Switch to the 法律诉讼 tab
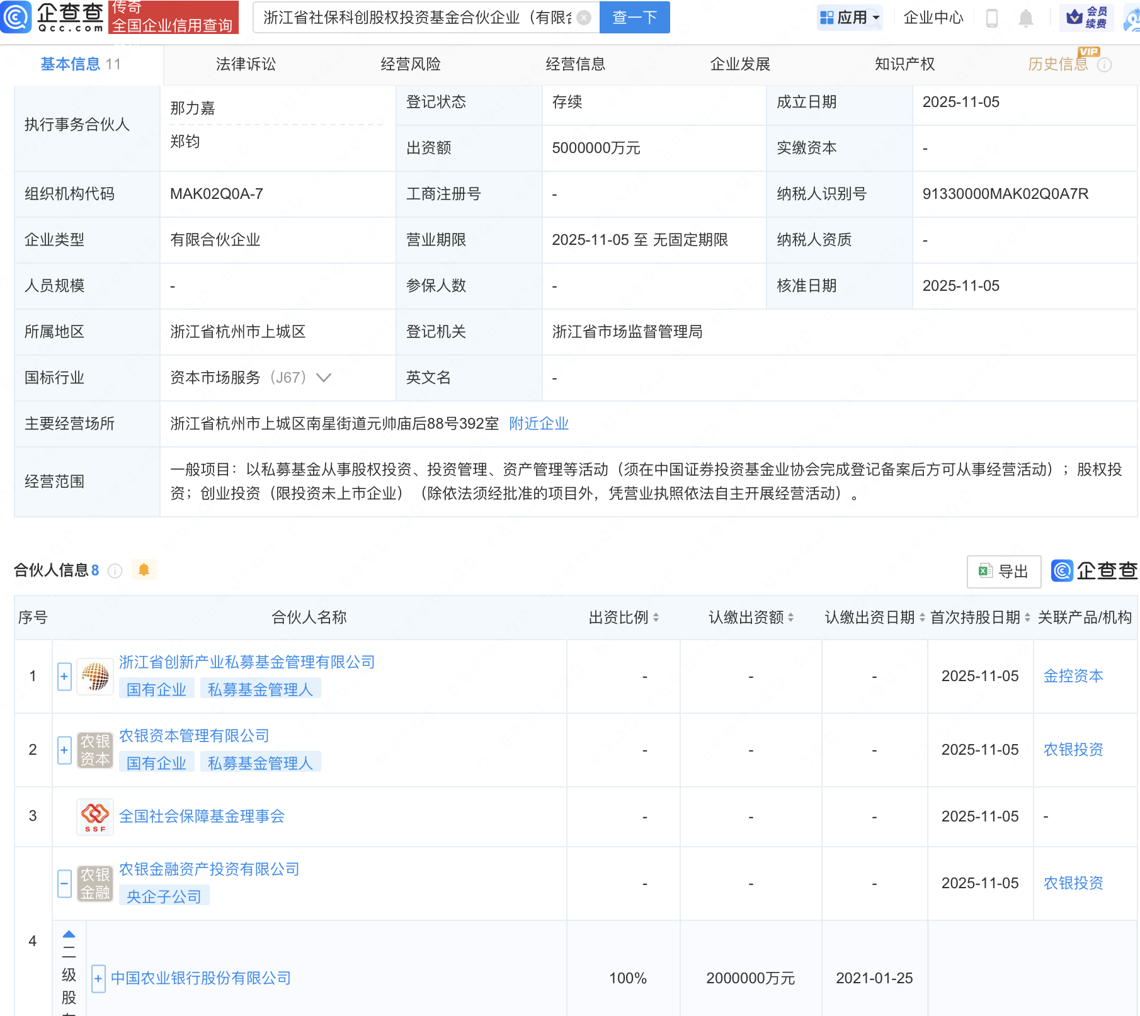 click(246, 64)
